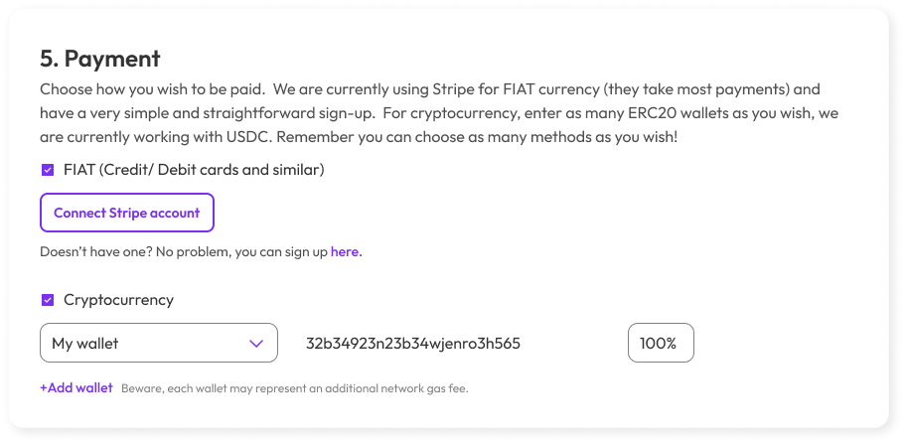Viewport: 905px width, 444px height.
Task: Expand the My wallet dropdown chevron
Action: click(256, 344)
